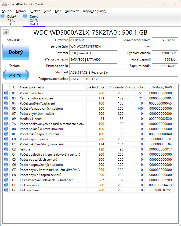This screenshot has height=226, width=181.
Task: Select the Disk 1 tab at 23 °C
Action: click(x=34, y=20)
